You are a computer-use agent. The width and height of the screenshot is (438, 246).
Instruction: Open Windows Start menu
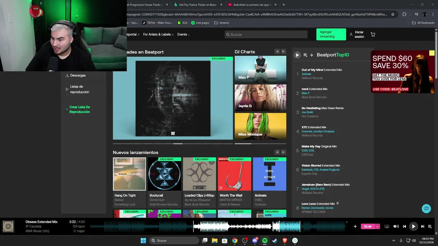143,241
